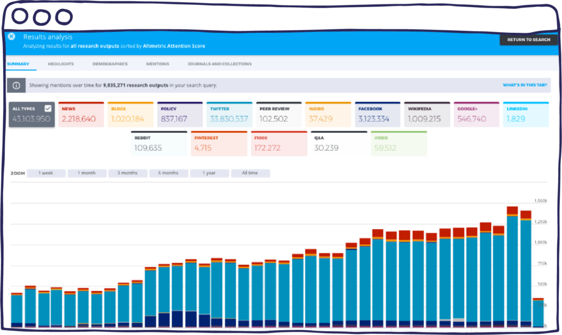This screenshot has height=335, width=562.
Task: Switch to the Demographics tab
Action: pos(110,64)
